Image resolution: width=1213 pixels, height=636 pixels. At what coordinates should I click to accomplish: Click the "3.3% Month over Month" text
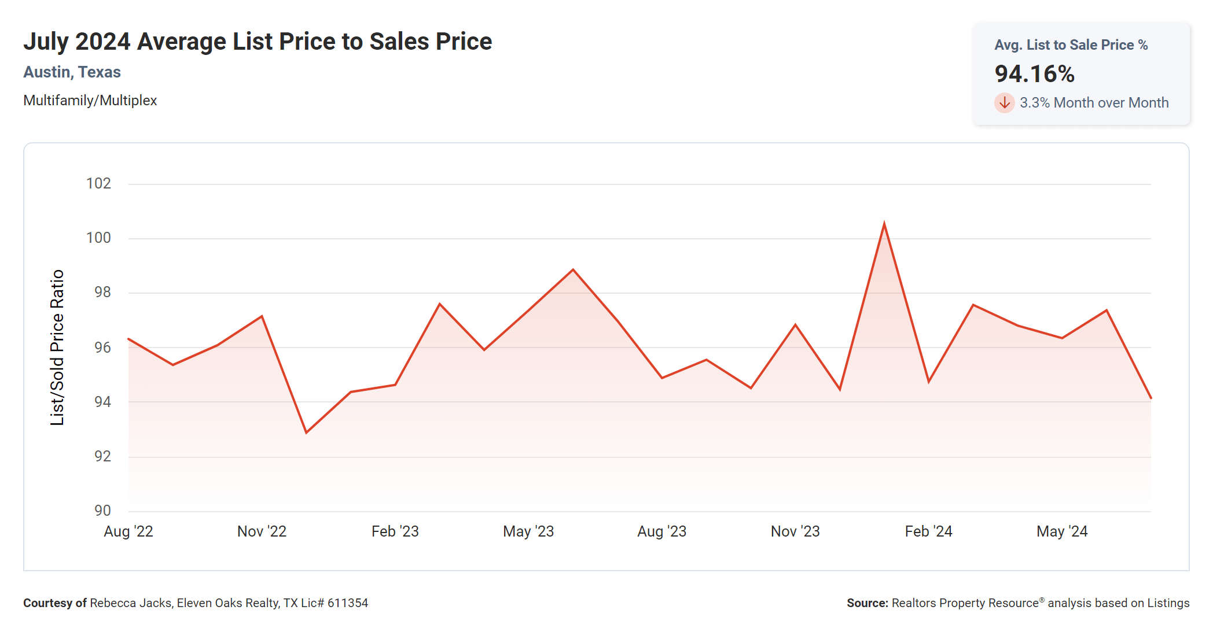[x=1094, y=103]
